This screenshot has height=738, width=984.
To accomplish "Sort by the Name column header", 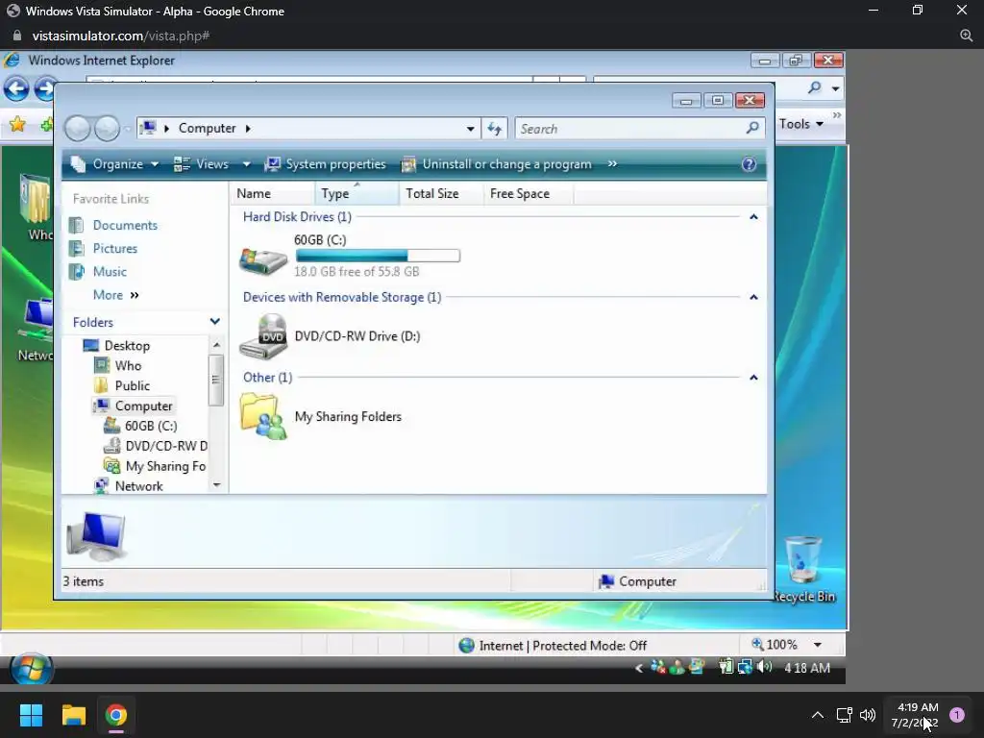I will (x=272, y=194).
